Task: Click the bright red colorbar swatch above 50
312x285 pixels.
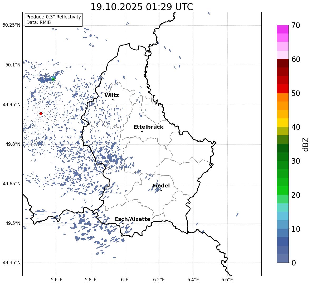Action: (283, 89)
